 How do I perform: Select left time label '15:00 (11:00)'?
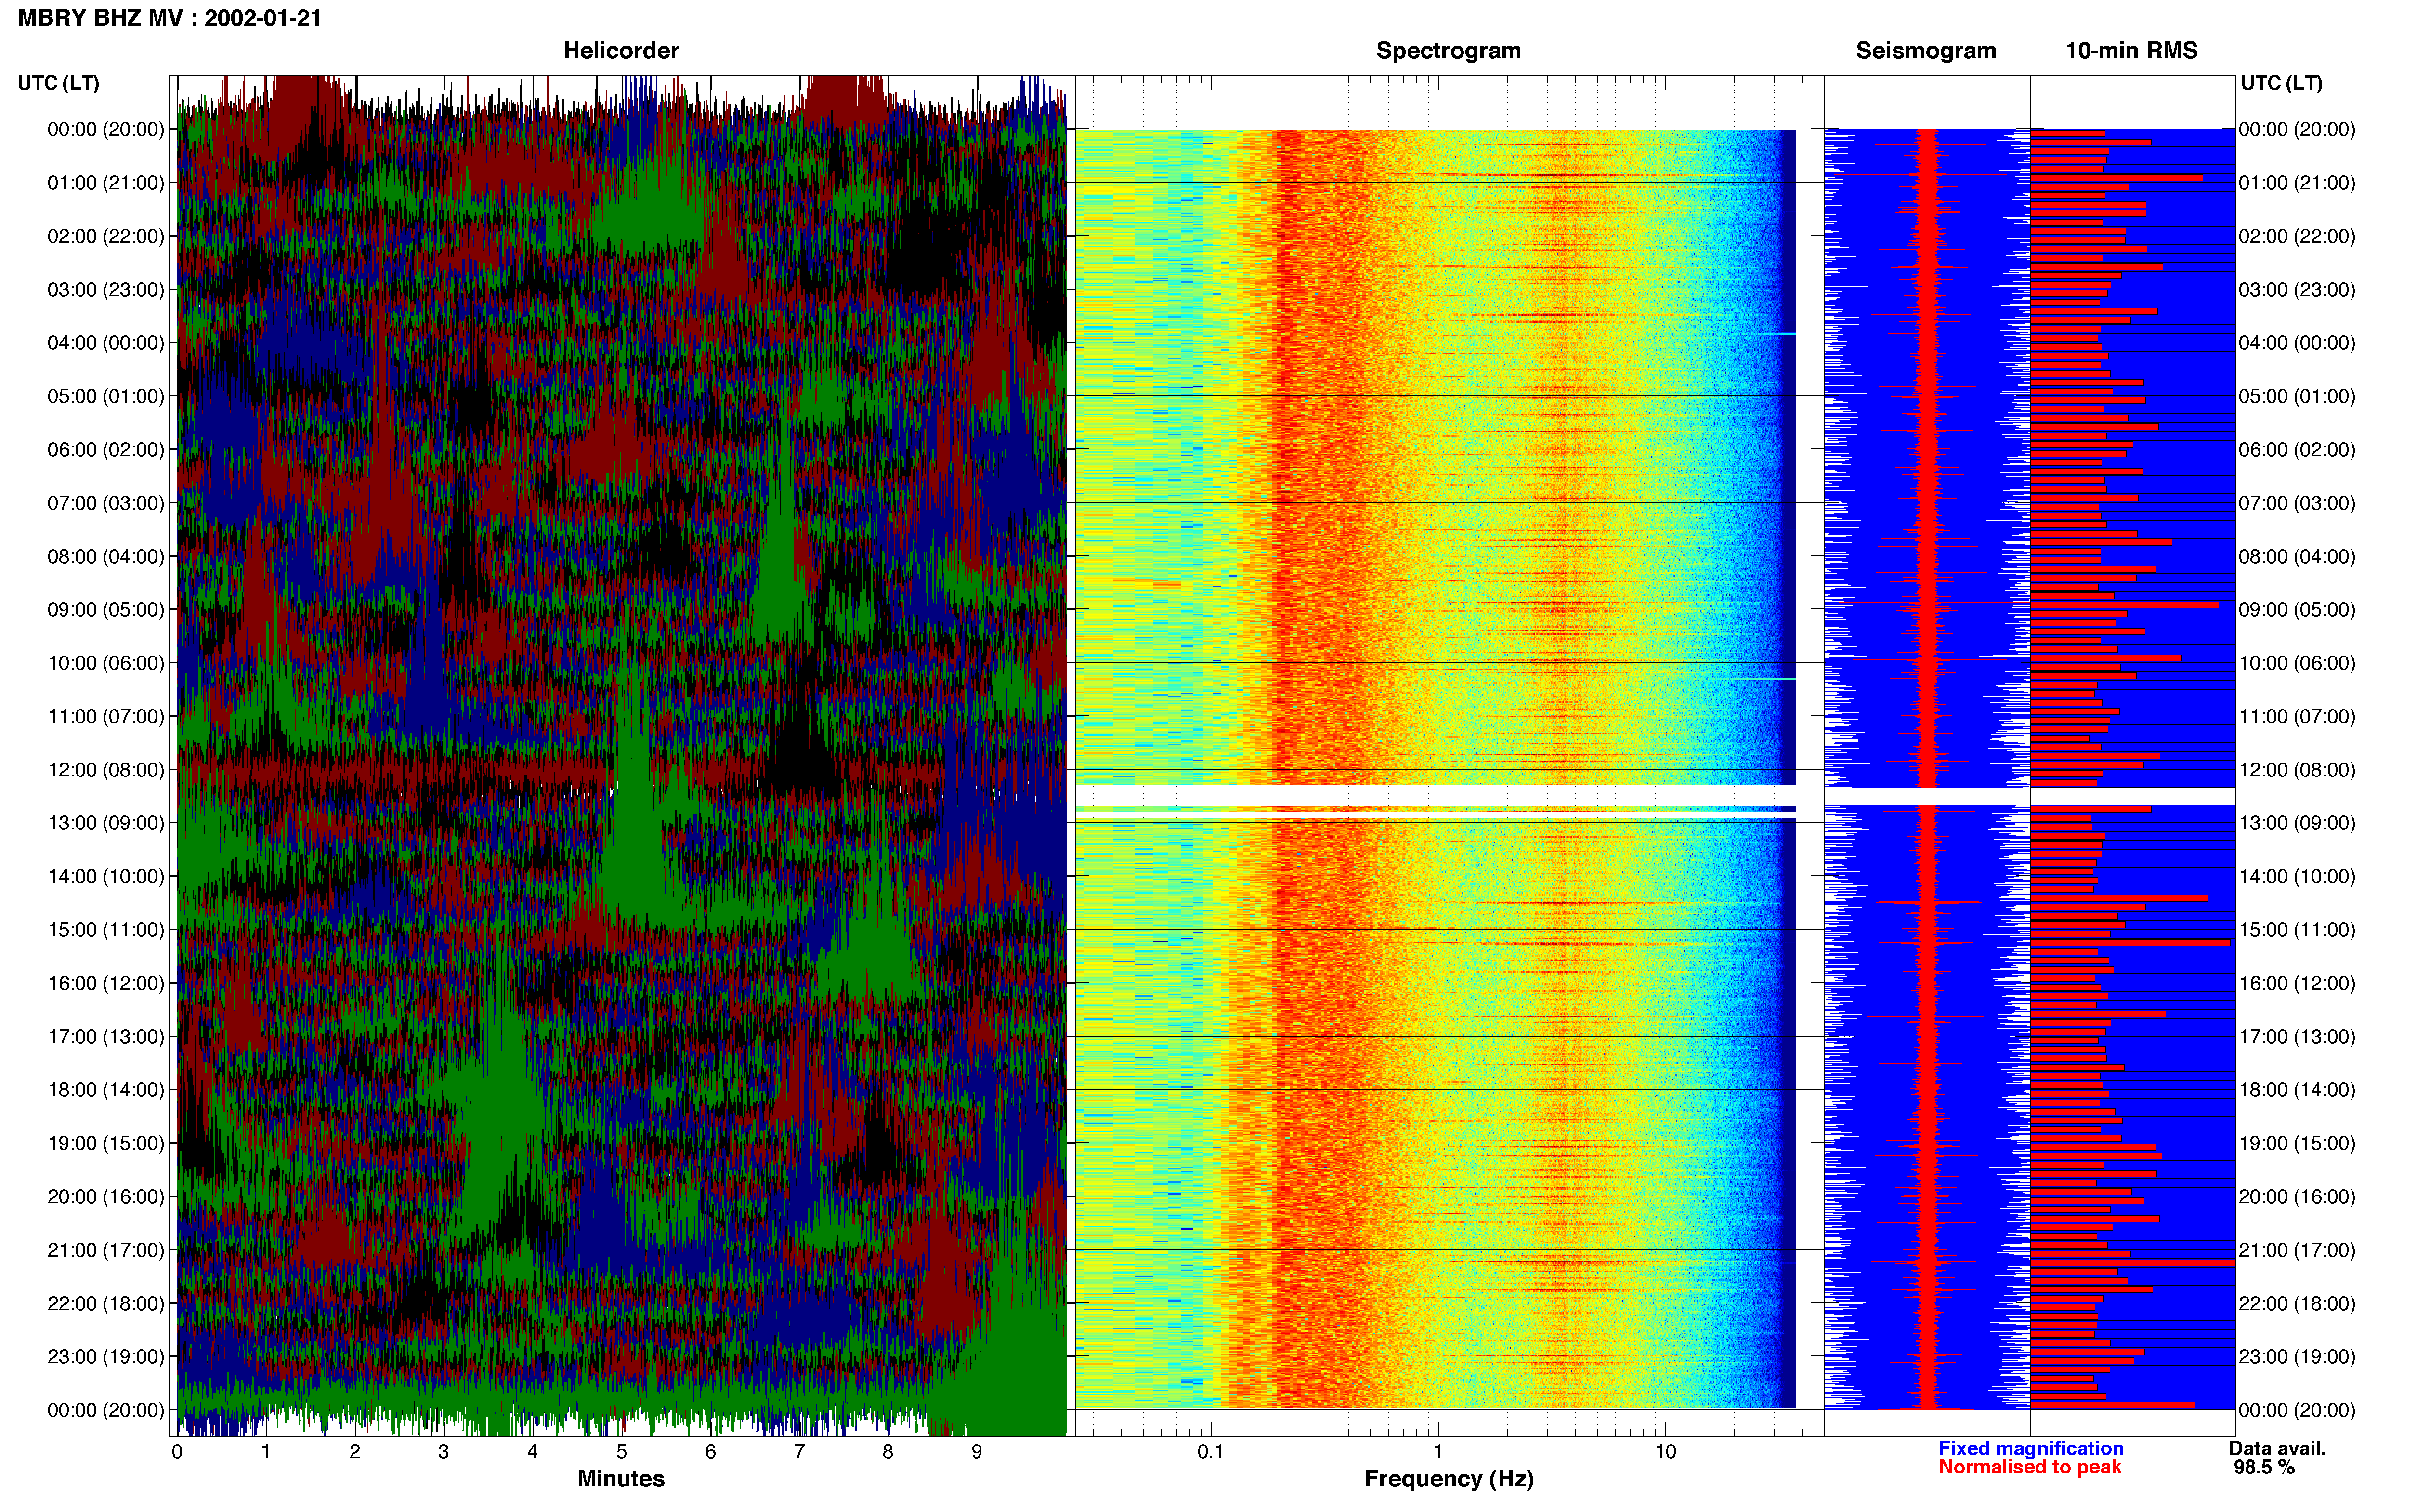(x=106, y=930)
